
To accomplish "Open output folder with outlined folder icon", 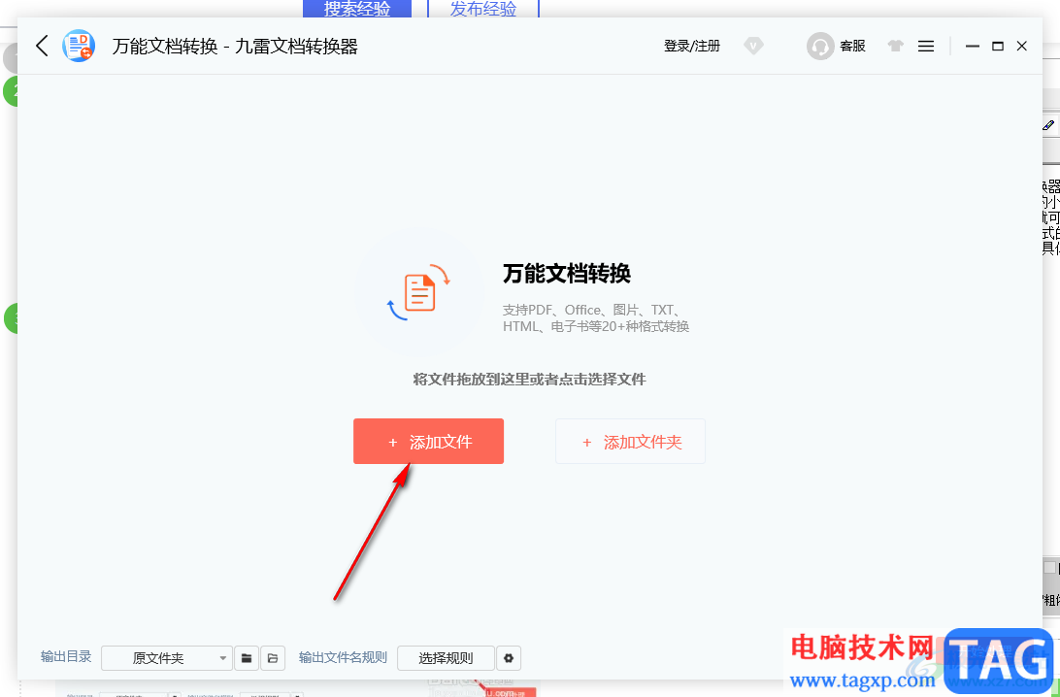I will tap(273, 658).
